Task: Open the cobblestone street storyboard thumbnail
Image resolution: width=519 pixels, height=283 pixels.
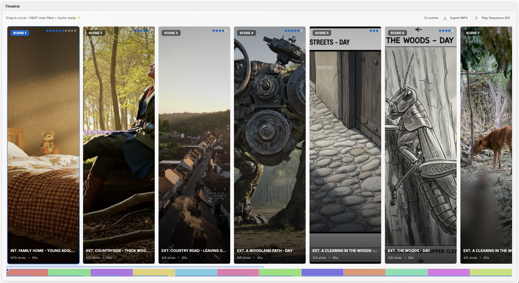Action: point(345,145)
